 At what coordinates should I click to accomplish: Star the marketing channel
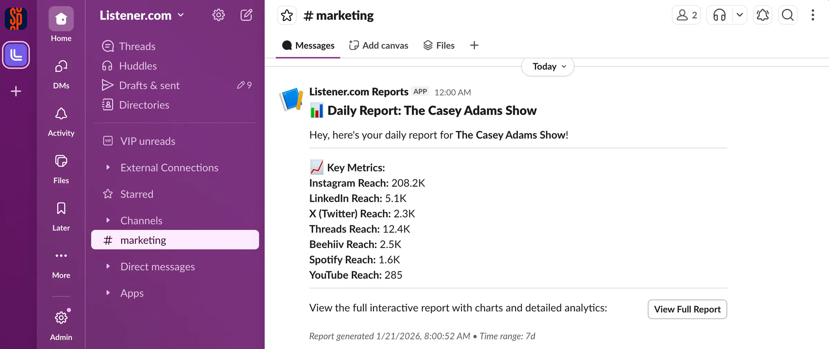(x=287, y=16)
